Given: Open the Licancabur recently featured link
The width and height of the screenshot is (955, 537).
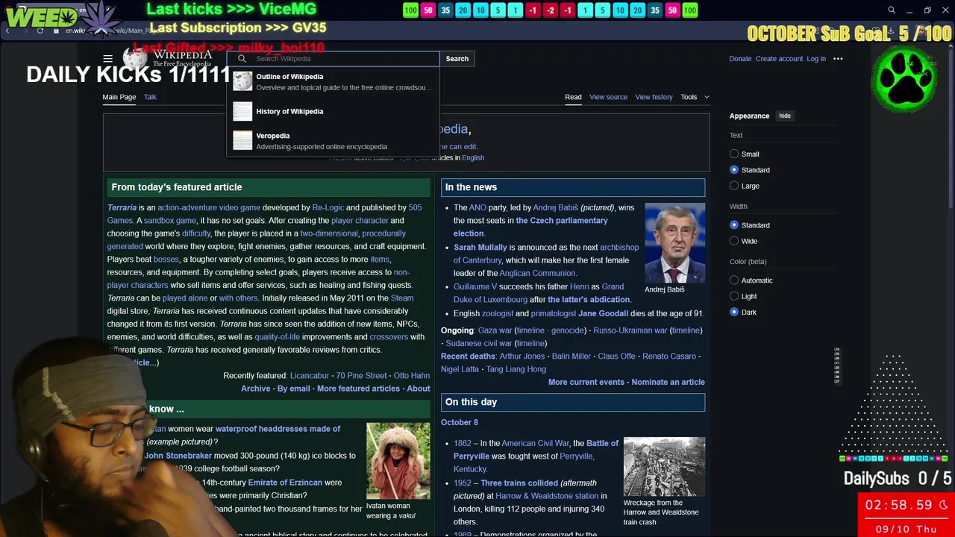Looking at the screenshot, I should [x=310, y=376].
